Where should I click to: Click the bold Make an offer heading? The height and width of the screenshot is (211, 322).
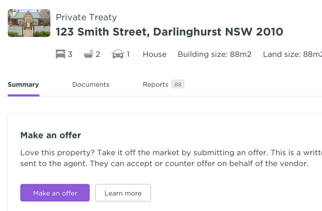click(x=51, y=135)
